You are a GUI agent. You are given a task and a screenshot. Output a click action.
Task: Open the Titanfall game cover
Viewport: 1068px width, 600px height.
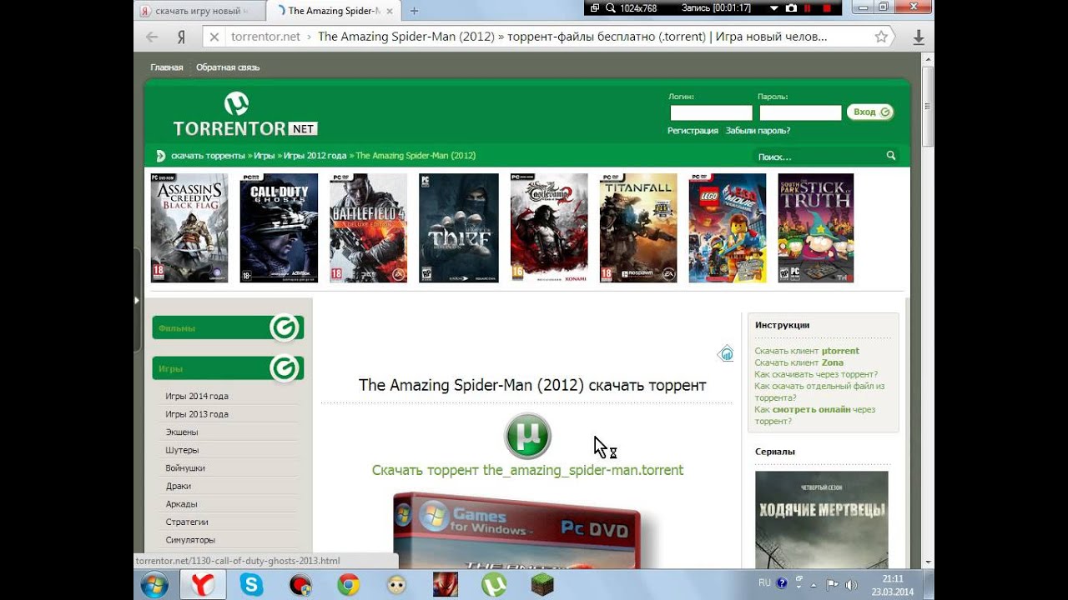click(x=638, y=227)
